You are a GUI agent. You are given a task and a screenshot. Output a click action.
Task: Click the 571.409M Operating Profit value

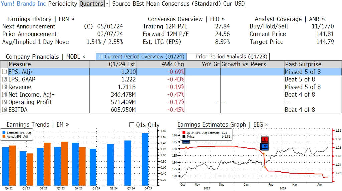point(123,102)
